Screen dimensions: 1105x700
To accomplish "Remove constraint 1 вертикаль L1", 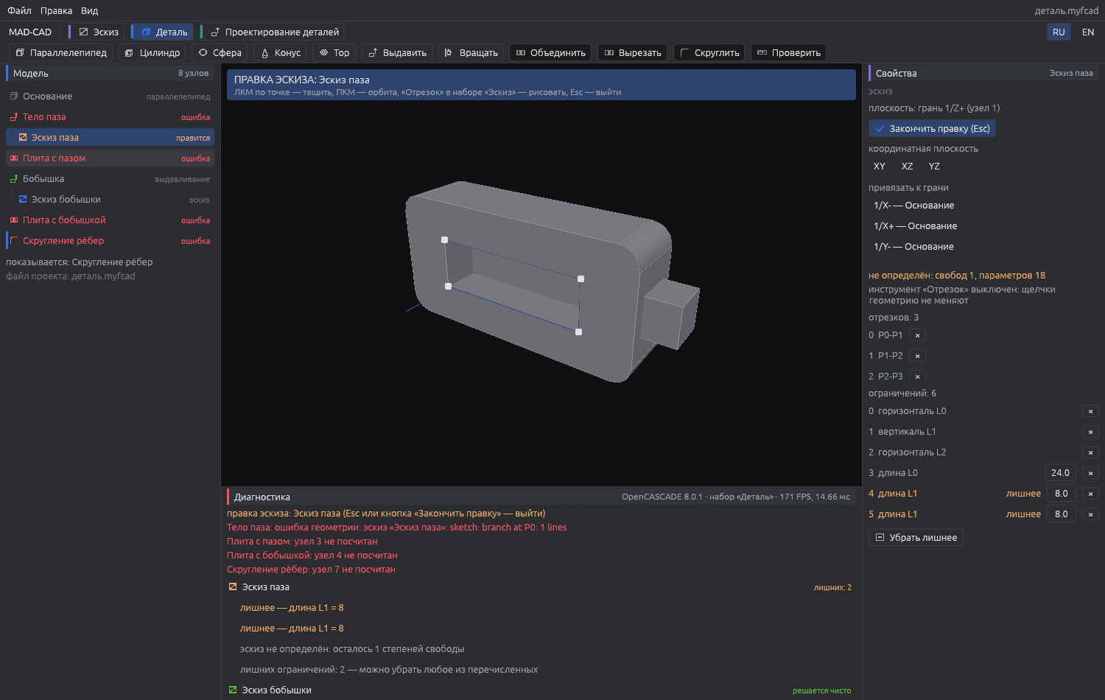I will 1090,432.
